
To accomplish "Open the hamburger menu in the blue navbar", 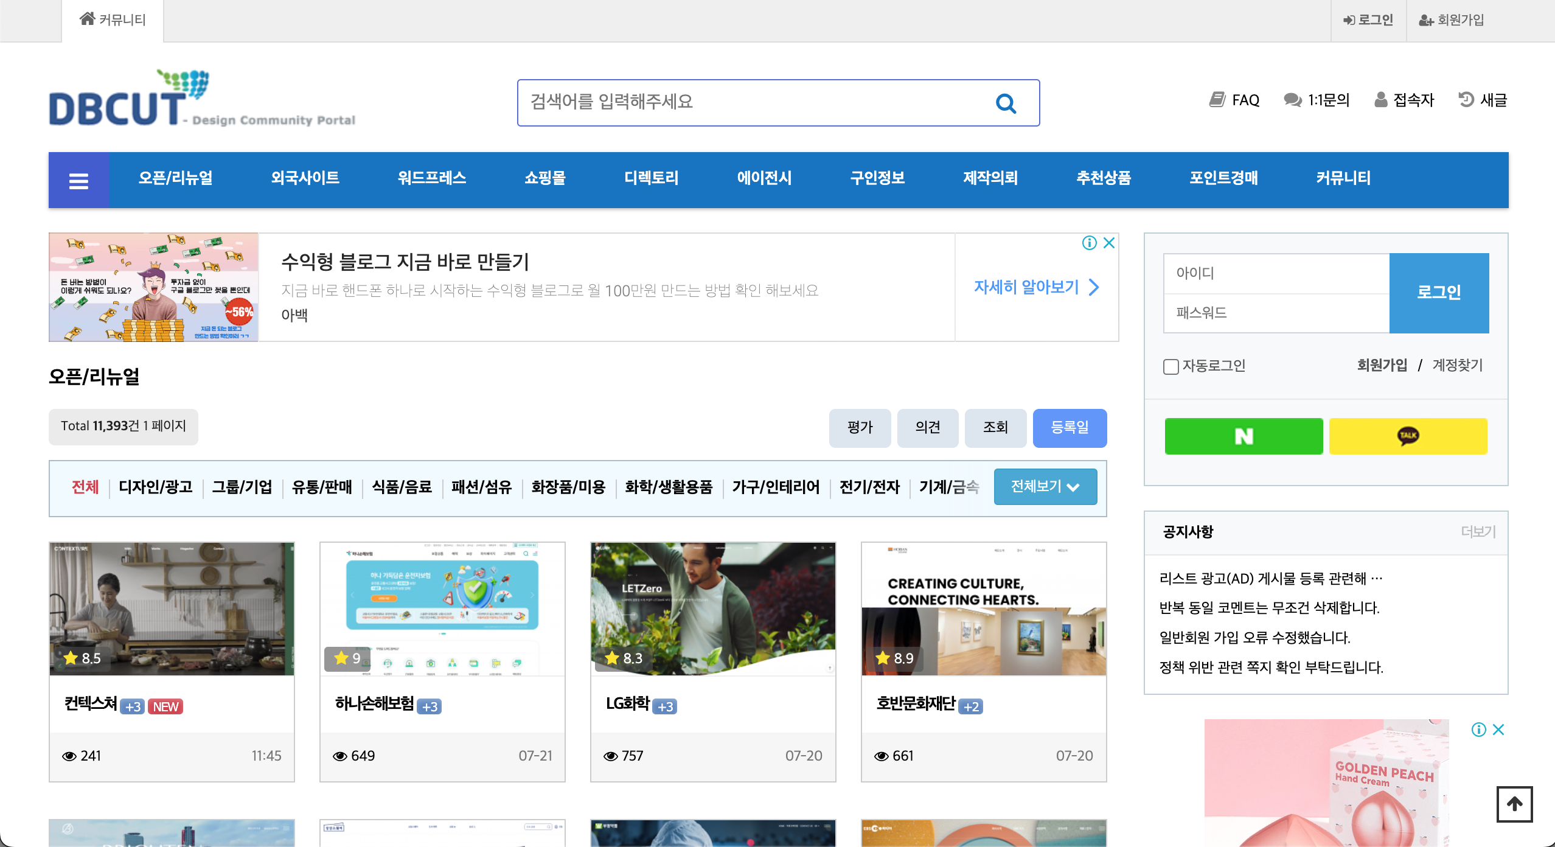I will click(79, 180).
